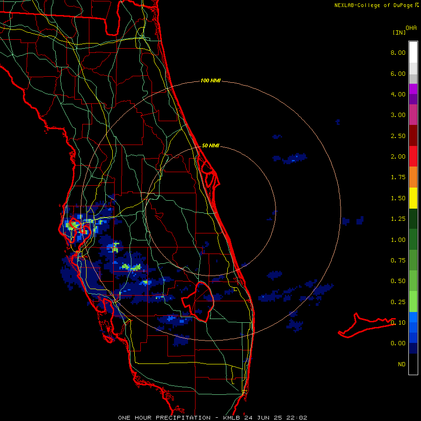Pick the yellow swatch beside 1.50
The width and height of the screenshot is (421, 421).
pos(413,198)
